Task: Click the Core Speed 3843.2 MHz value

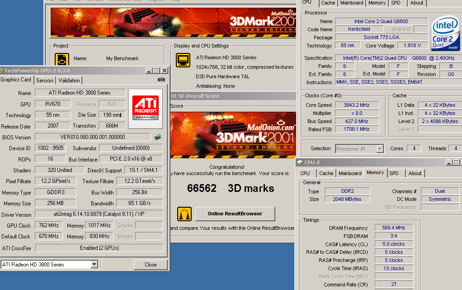Action: (357, 105)
